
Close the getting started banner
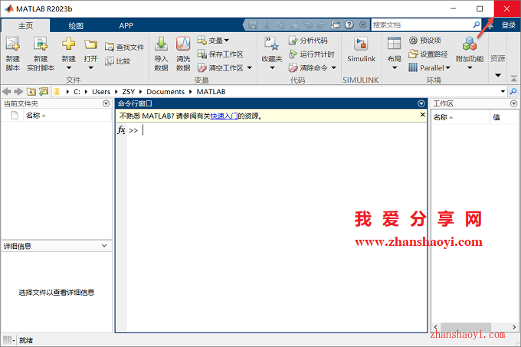tap(422, 115)
